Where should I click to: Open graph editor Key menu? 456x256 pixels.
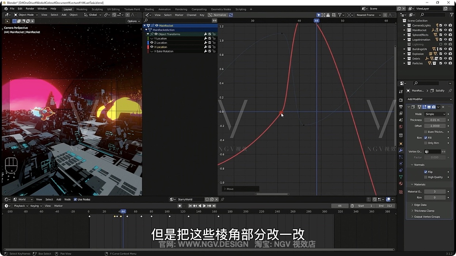202,15
